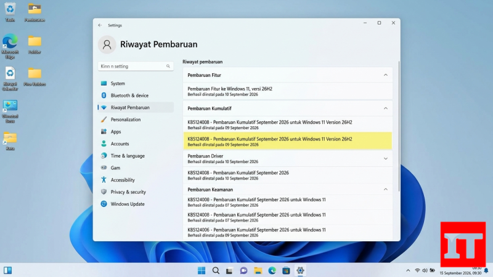Image resolution: width=493 pixels, height=277 pixels.
Task: Click the battery tray icon
Action: pyautogui.click(x=433, y=270)
